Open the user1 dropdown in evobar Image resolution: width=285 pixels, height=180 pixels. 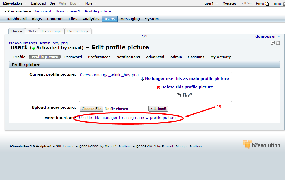pyautogui.click(x=211, y=3)
